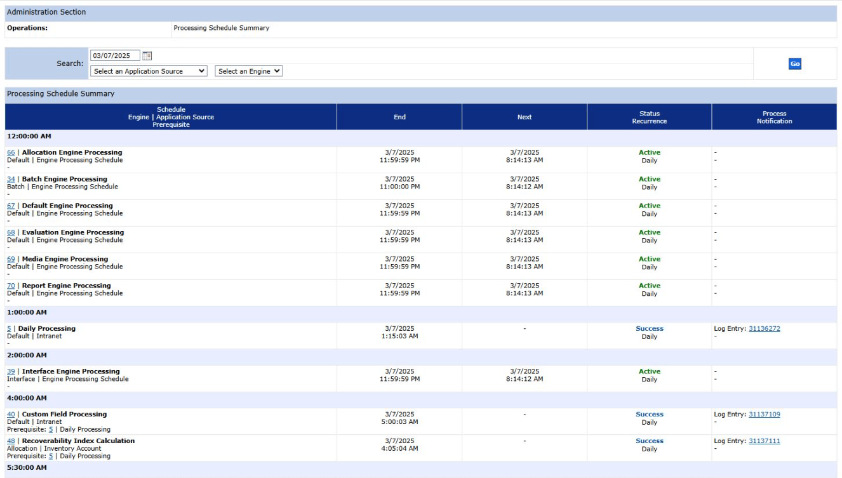The height and width of the screenshot is (478, 842).
Task: Open the Select an Application Source dropdown
Action: (149, 71)
